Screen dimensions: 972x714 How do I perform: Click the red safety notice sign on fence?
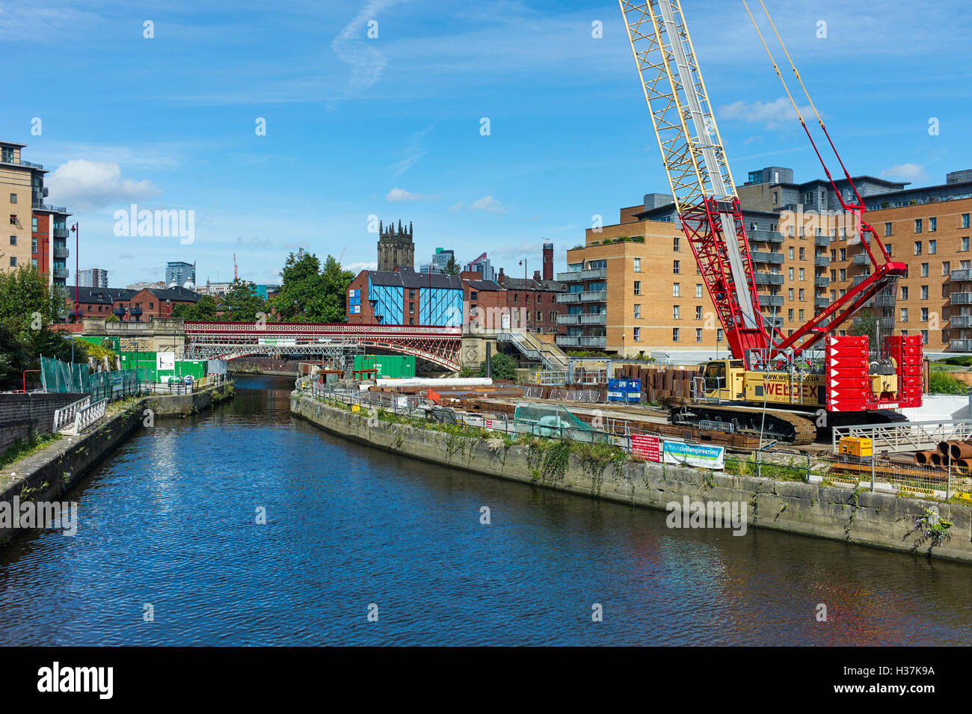[x=645, y=447]
